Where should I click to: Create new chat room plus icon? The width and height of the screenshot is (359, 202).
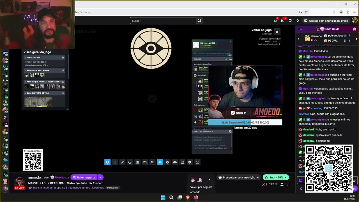230,132
